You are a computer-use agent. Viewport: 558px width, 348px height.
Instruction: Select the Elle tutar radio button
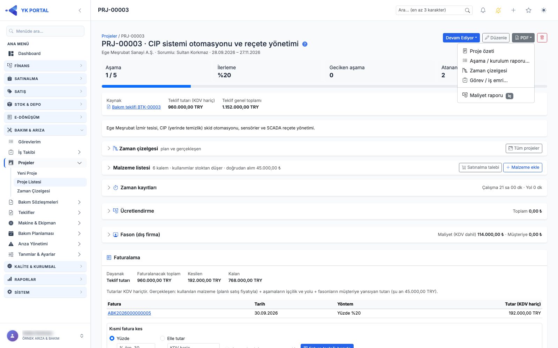point(163,338)
